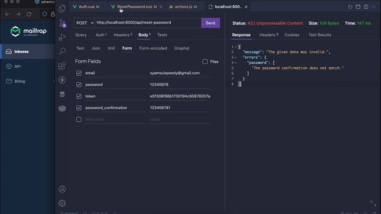The width and height of the screenshot is (381, 214).
Task: Open the Accounts icon in activity bar
Action: point(62,189)
